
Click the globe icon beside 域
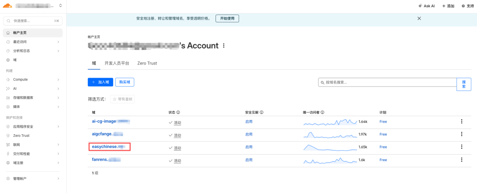coord(8,60)
